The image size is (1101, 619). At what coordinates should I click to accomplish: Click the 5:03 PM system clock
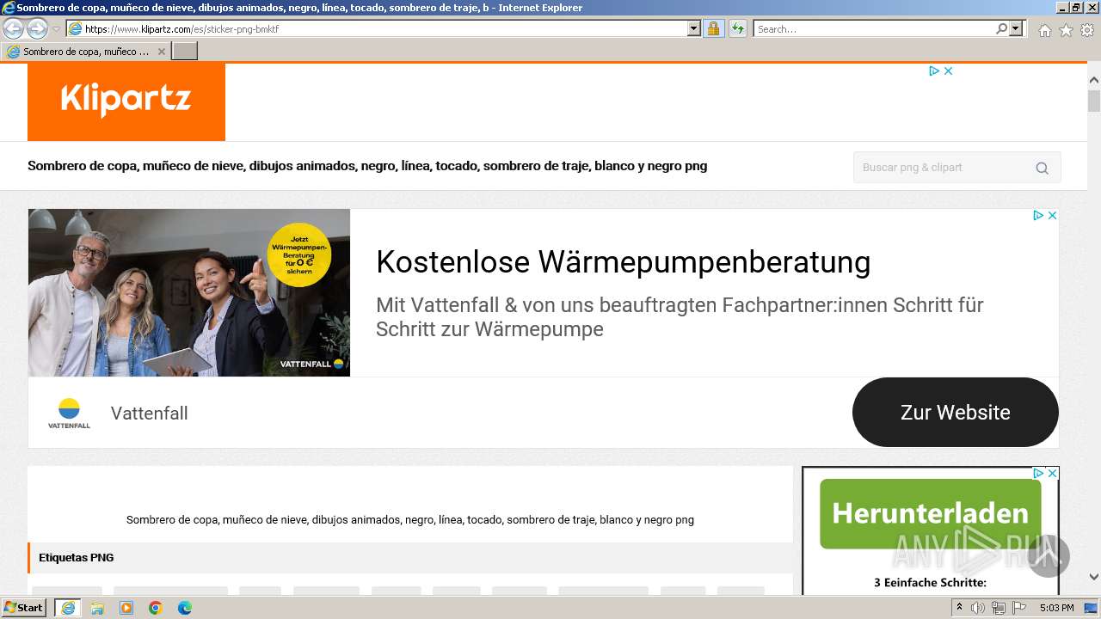[x=1056, y=608]
